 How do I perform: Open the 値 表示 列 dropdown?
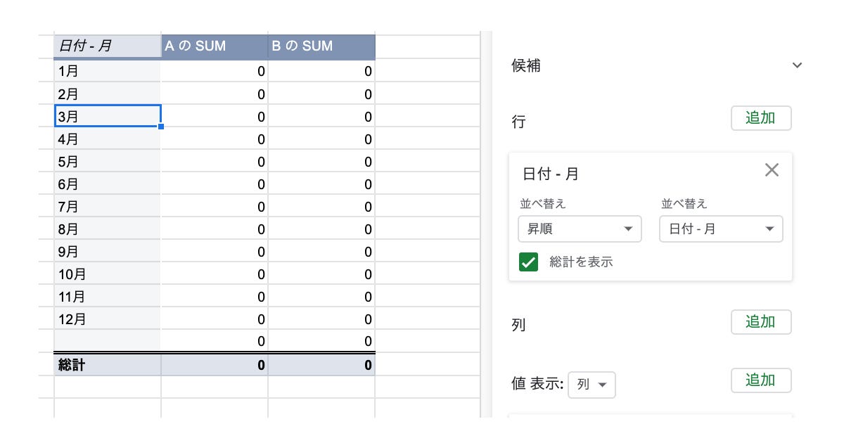coord(592,385)
